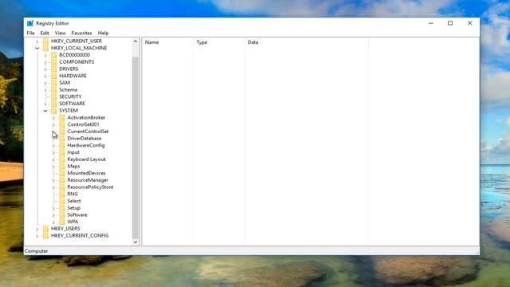Expand the HARDWARE key arrow

point(45,76)
